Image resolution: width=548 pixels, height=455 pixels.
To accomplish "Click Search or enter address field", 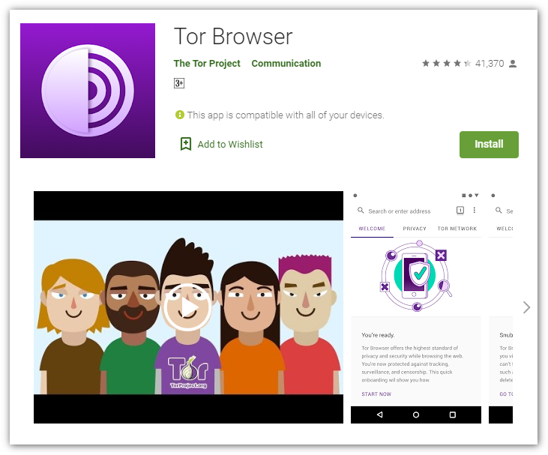I will coord(399,211).
